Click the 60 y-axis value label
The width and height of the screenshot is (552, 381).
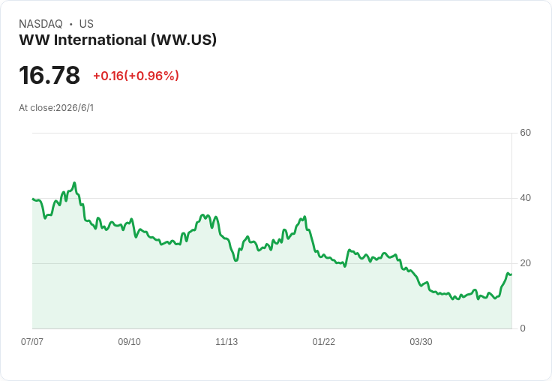pyautogui.click(x=525, y=133)
